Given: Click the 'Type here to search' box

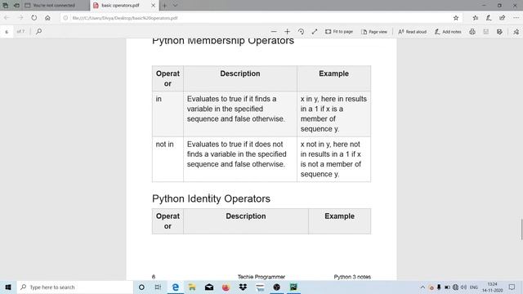Looking at the screenshot, I should tap(75, 287).
